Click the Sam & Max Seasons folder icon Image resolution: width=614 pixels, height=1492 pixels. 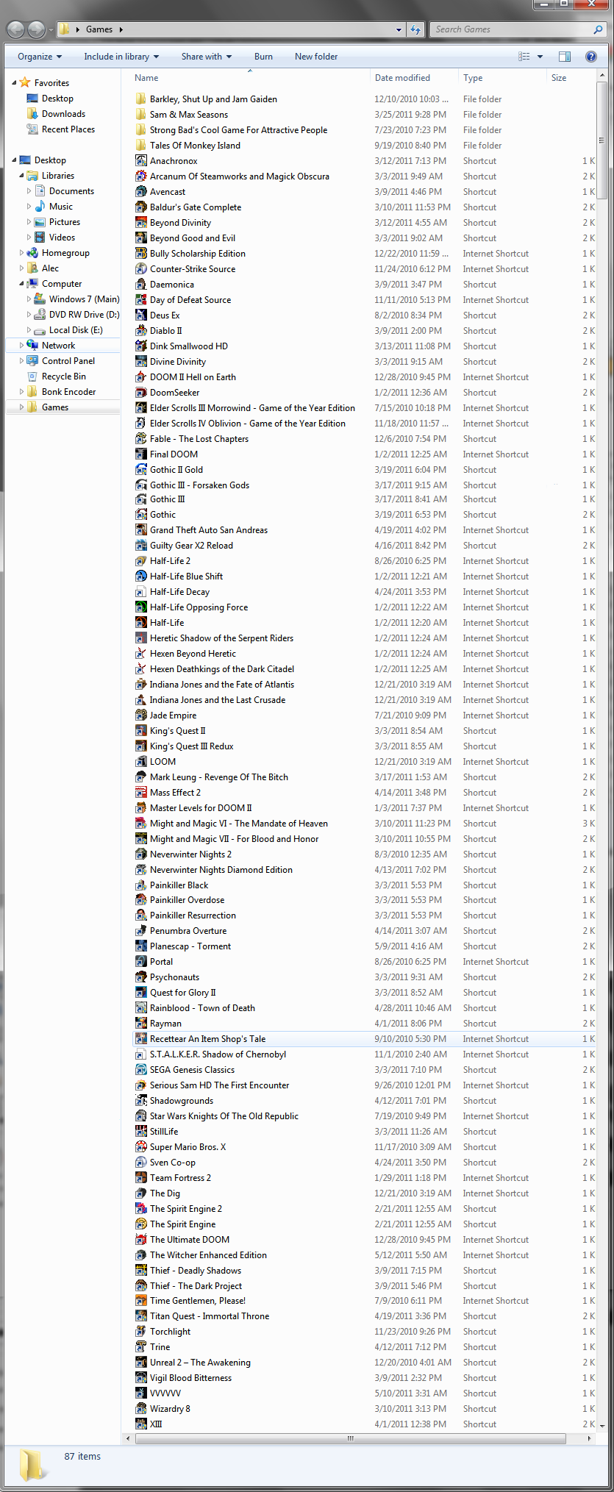(x=141, y=115)
